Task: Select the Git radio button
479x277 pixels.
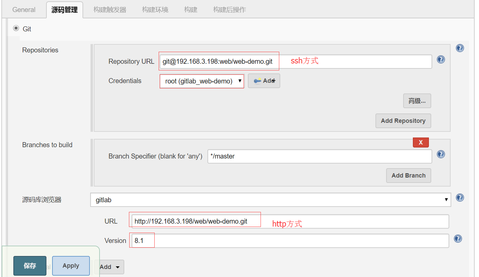Action: point(16,28)
